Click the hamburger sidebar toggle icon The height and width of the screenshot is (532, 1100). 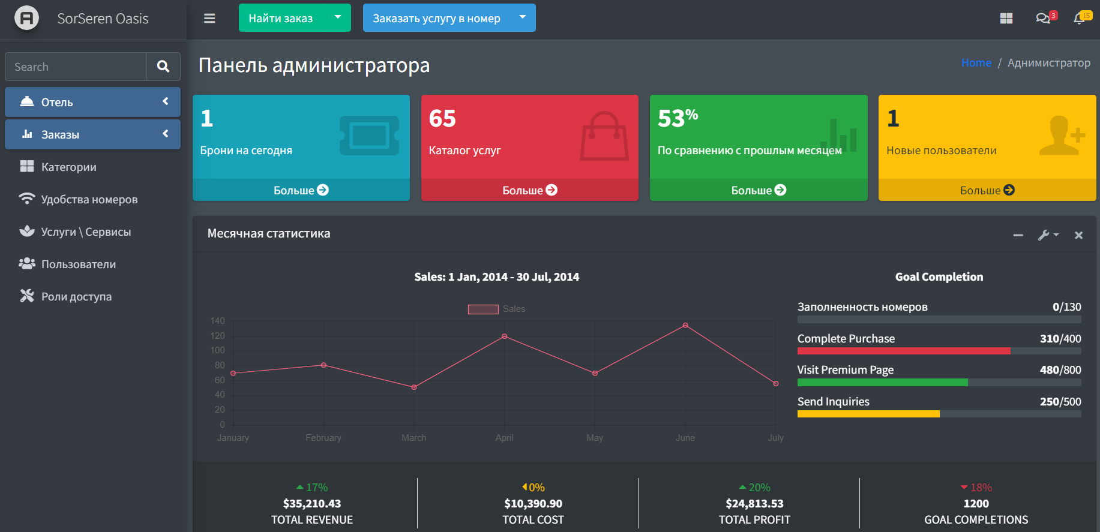[209, 19]
